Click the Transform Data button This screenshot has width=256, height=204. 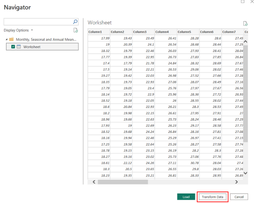213,197
